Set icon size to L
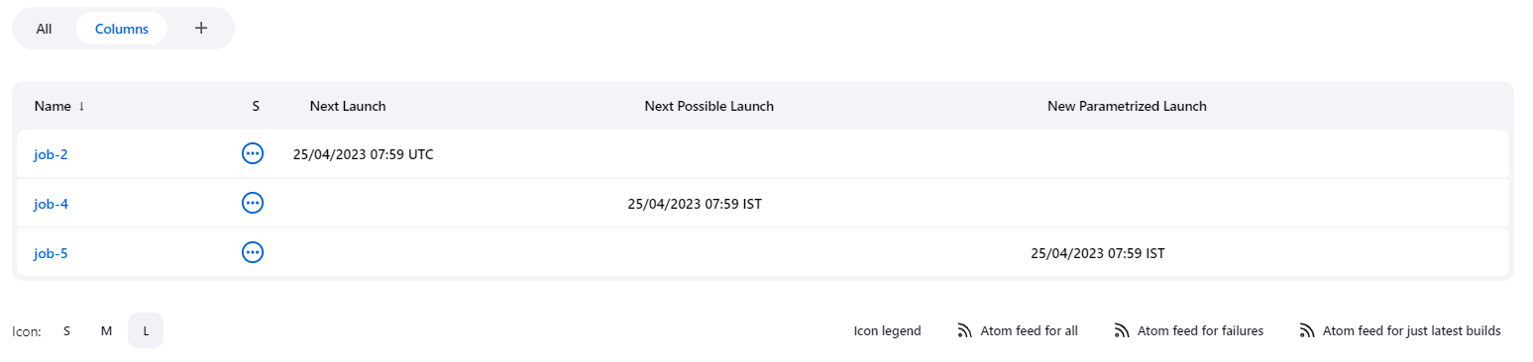Screen dimensions: 1533x362 (146, 331)
